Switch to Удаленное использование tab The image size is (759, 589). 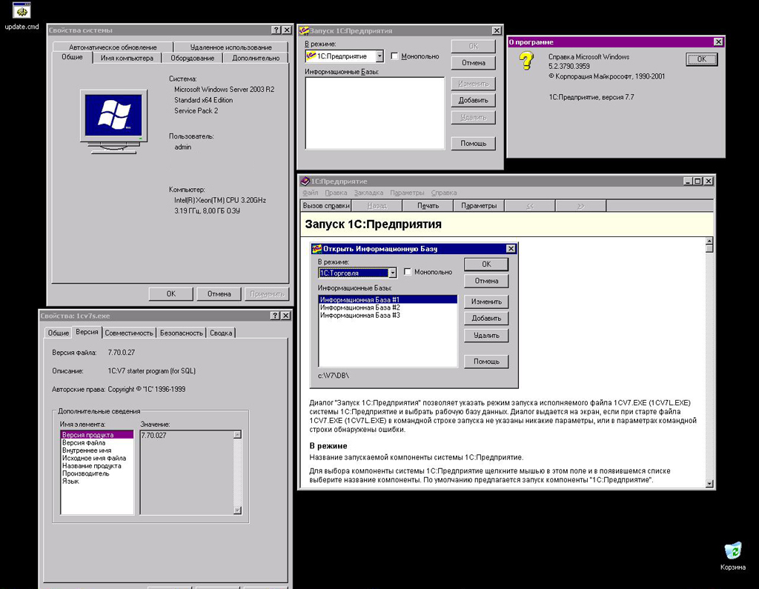[x=231, y=47]
